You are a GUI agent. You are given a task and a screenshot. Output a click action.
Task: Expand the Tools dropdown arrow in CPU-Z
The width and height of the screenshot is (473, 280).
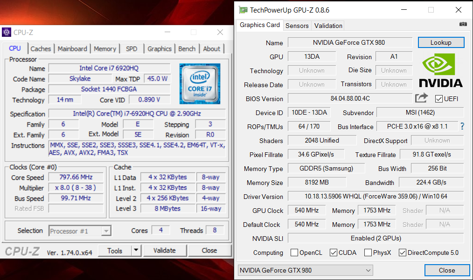(x=136, y=251)
